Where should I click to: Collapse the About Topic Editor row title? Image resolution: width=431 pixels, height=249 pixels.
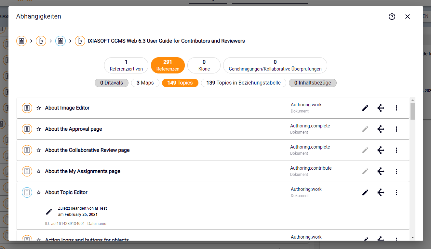tap(66, 192)
